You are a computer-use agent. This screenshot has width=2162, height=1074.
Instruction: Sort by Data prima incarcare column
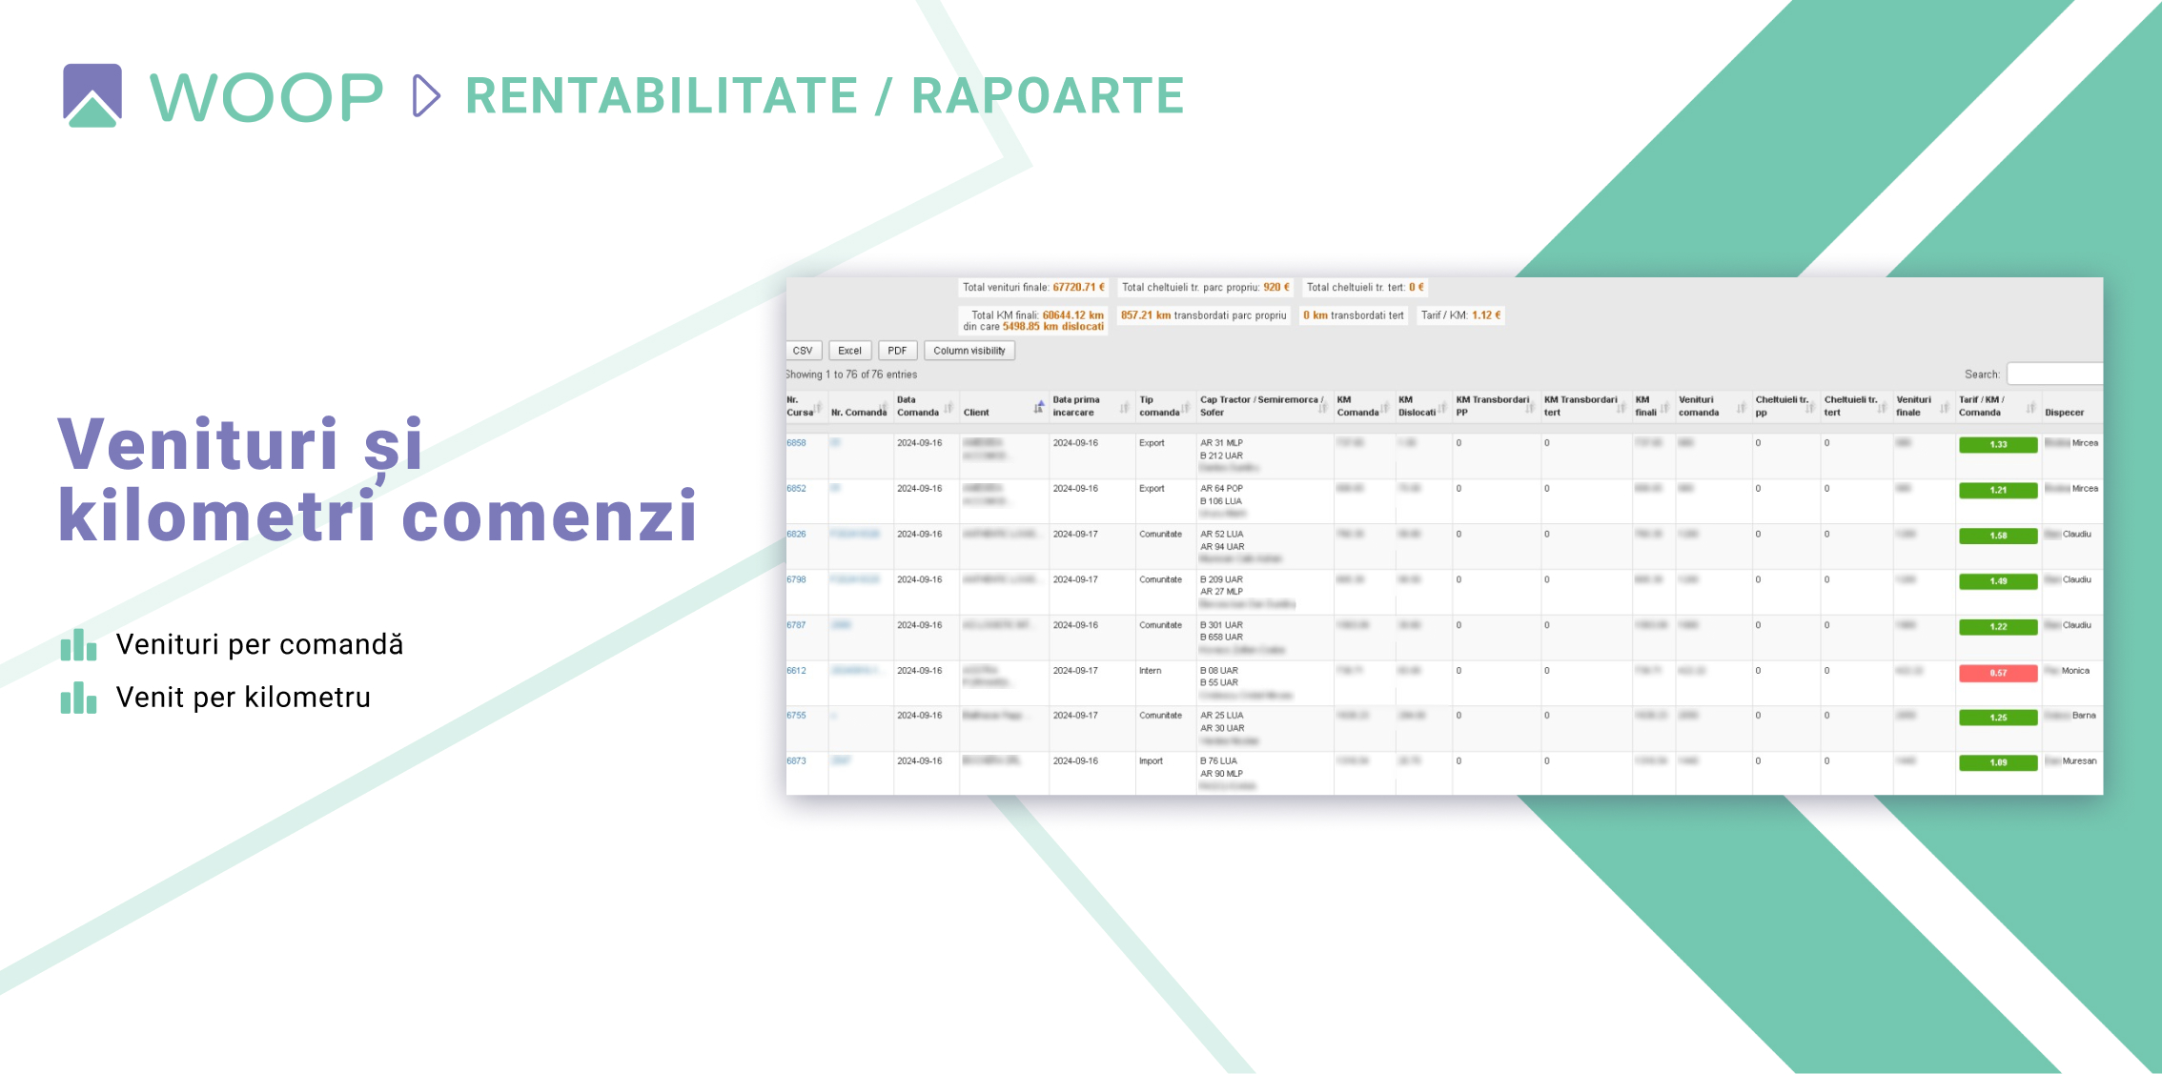(x=1091, y=407)
